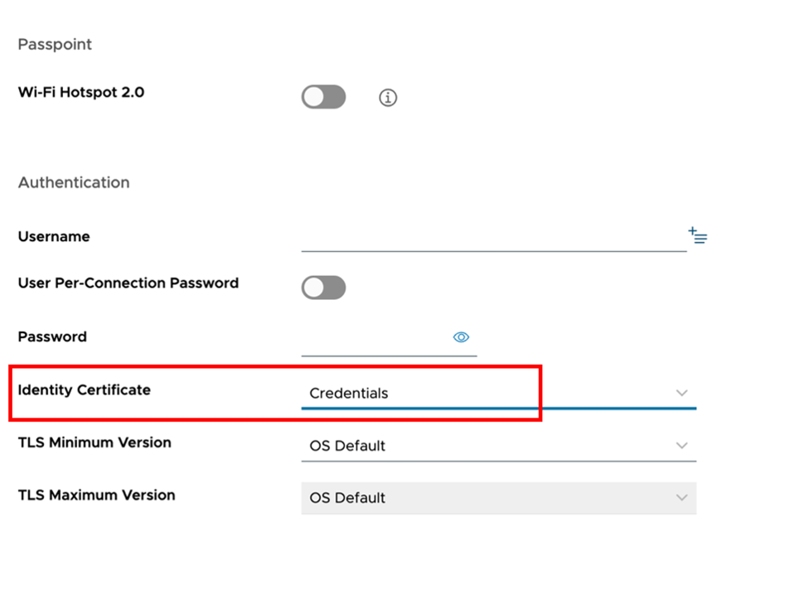The image size is (790, 595).
Task: Click the Credentials value in Identity Certificate
Action: [349, 394]
